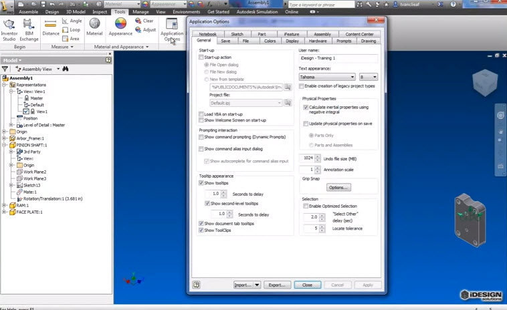Switch to the Hardware options tab

point(318,41)
